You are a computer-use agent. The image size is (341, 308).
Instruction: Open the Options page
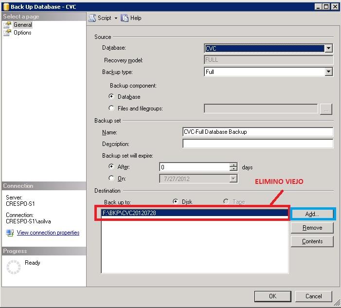click(x=22, y=33)
